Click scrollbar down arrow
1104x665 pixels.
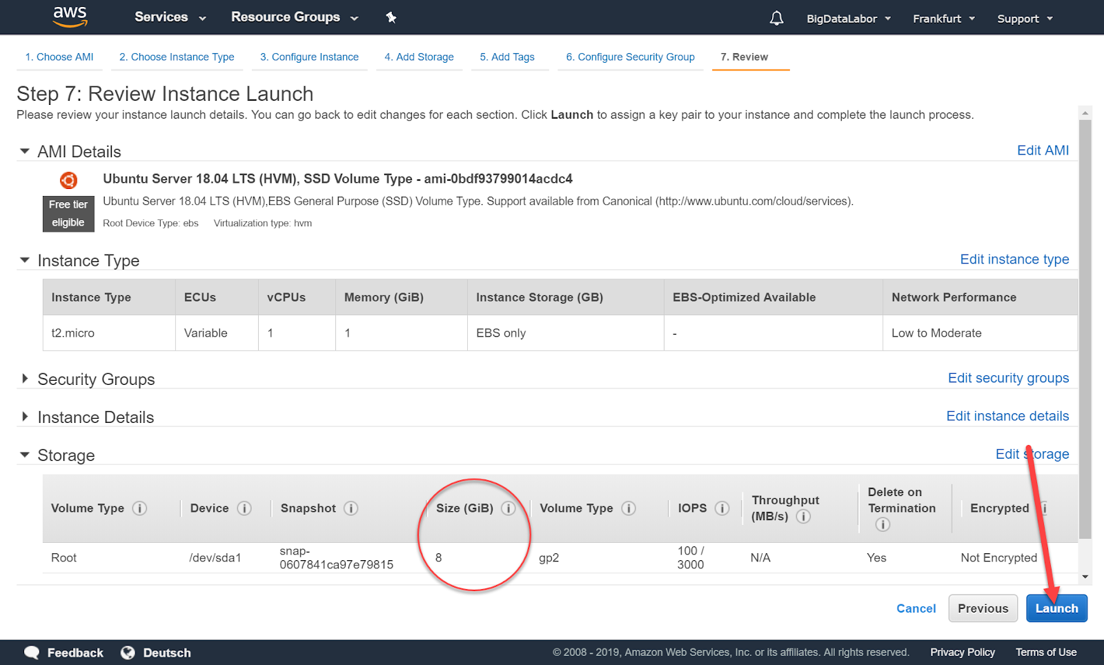[x=1085, y=577]
